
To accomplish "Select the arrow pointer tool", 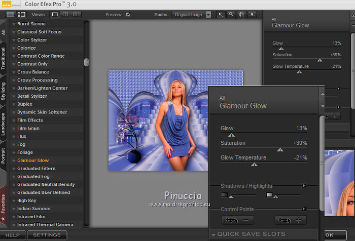I will click(222, 15).
